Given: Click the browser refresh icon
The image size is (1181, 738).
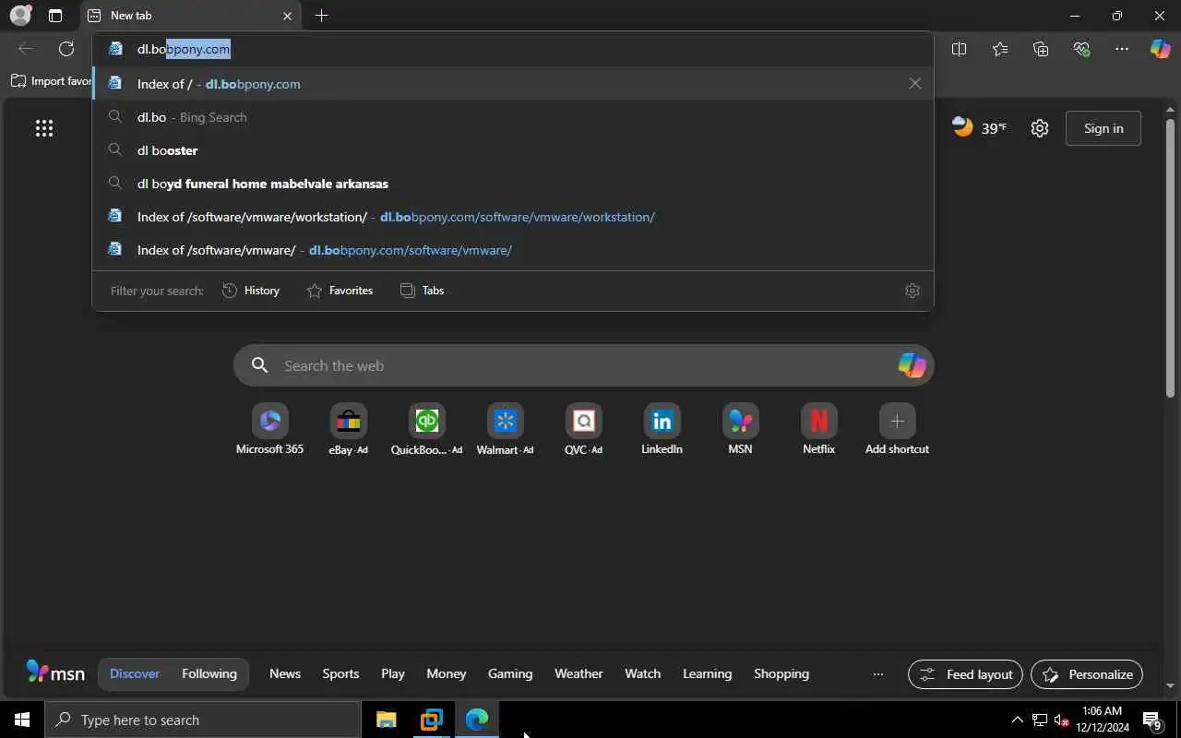Looking at the screenshot, I should coord(66,49).
